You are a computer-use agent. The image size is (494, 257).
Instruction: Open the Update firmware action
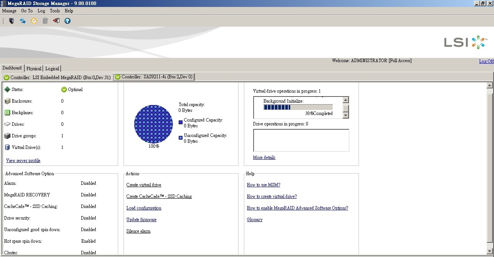[141, 220]
